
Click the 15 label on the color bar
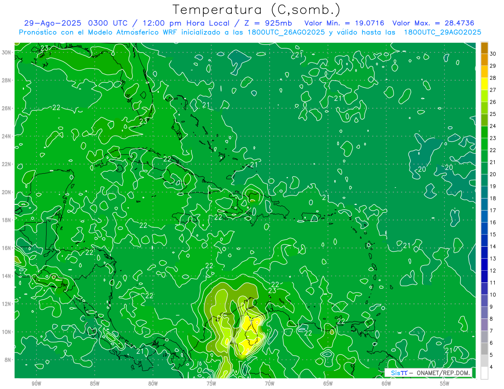(493, 235)
